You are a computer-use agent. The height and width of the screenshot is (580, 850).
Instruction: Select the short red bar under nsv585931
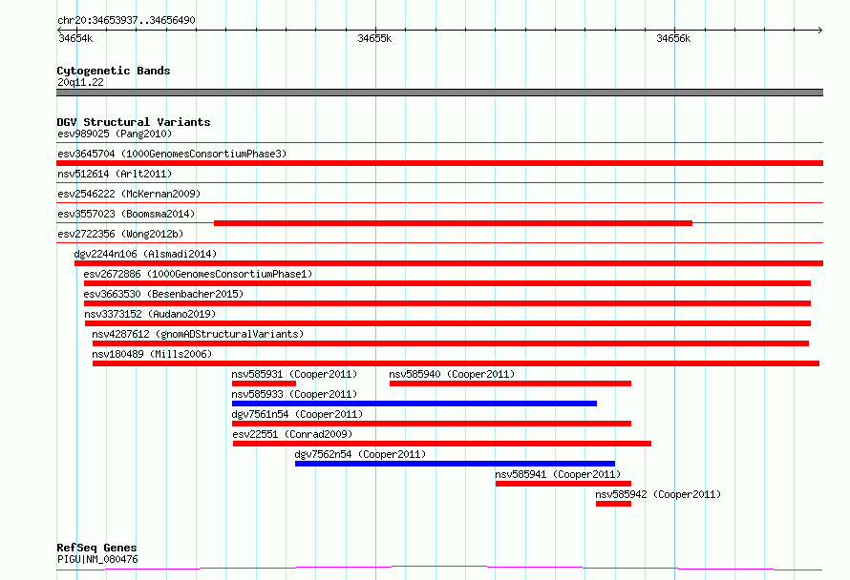point(264,383)
